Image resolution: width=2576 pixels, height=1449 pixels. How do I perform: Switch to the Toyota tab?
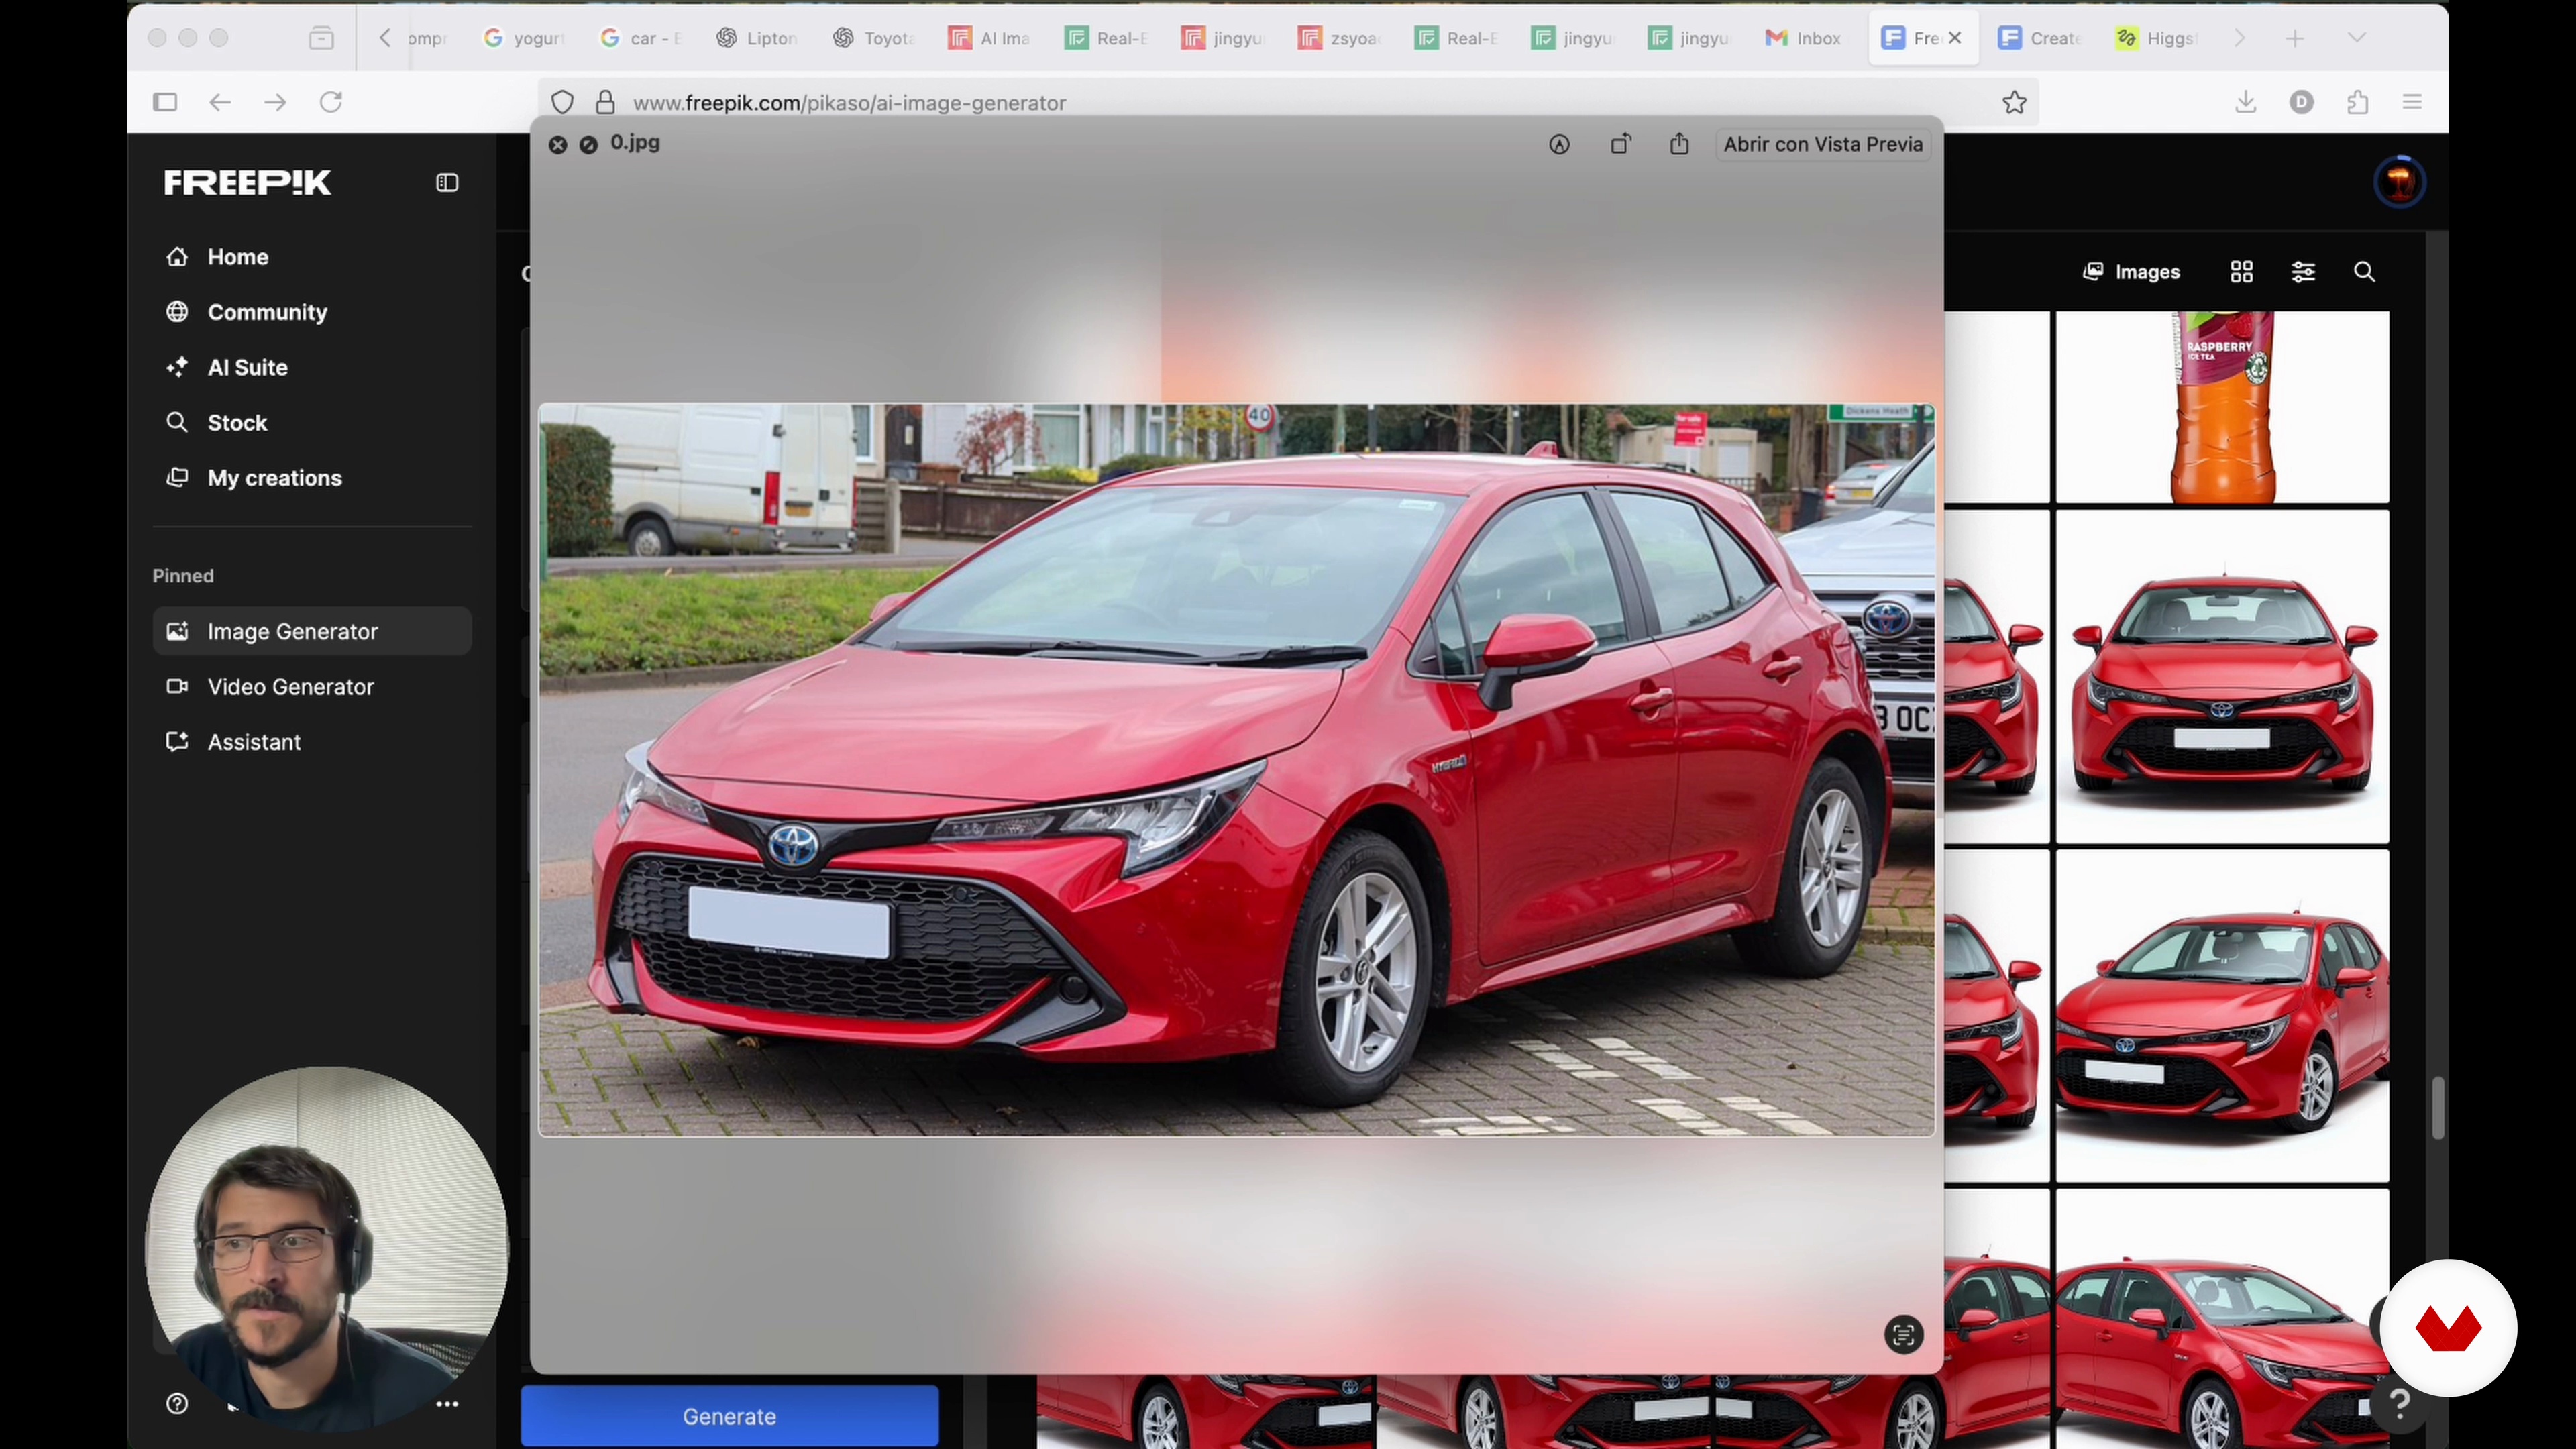(874, 38)
